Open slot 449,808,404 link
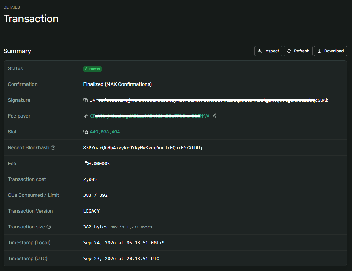The height and width of the screenshot is (271, 352). 105,132
